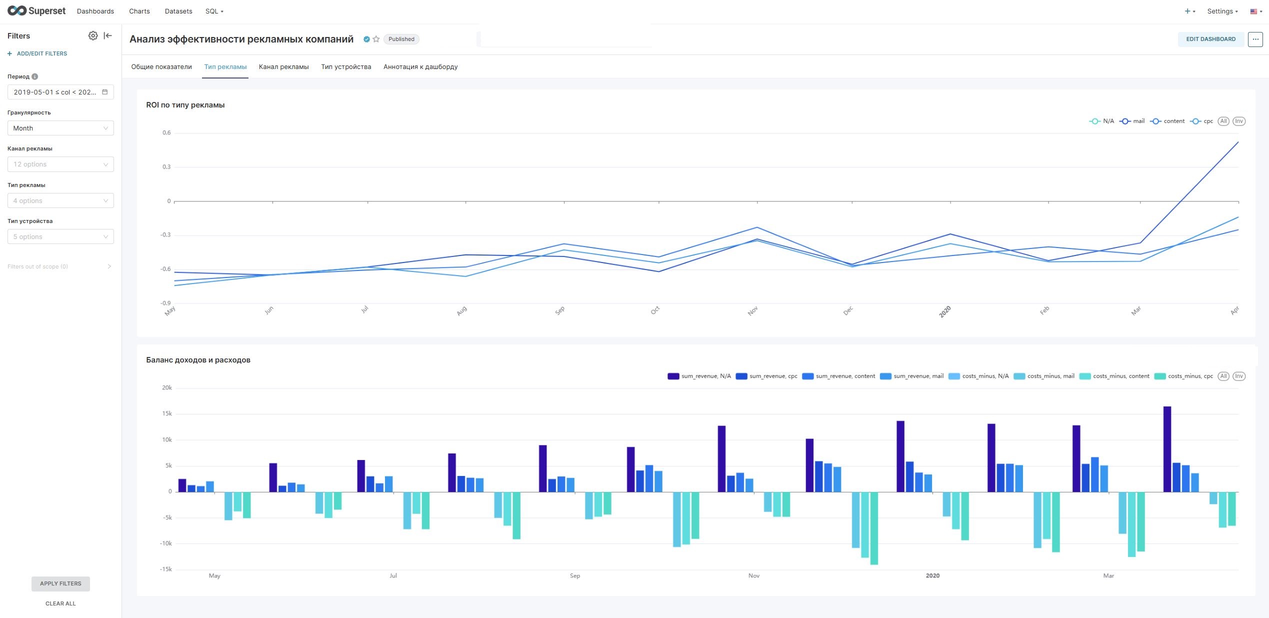Collapse the Filters sidebar panel
Image resolution: width=1269 pixels, height=618 pixels.
tap(107, 35)
